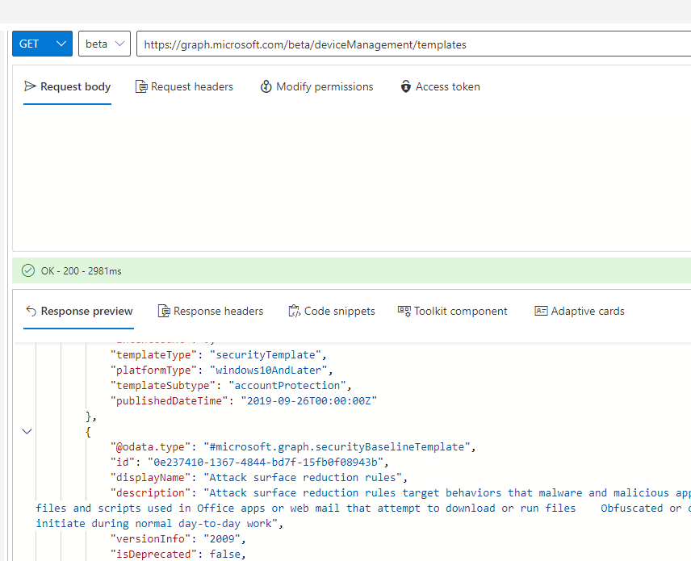Screen dimensions: 691x561
Task: Click the "windows10AndLater" platformType value
Action: tap(268, 371)
